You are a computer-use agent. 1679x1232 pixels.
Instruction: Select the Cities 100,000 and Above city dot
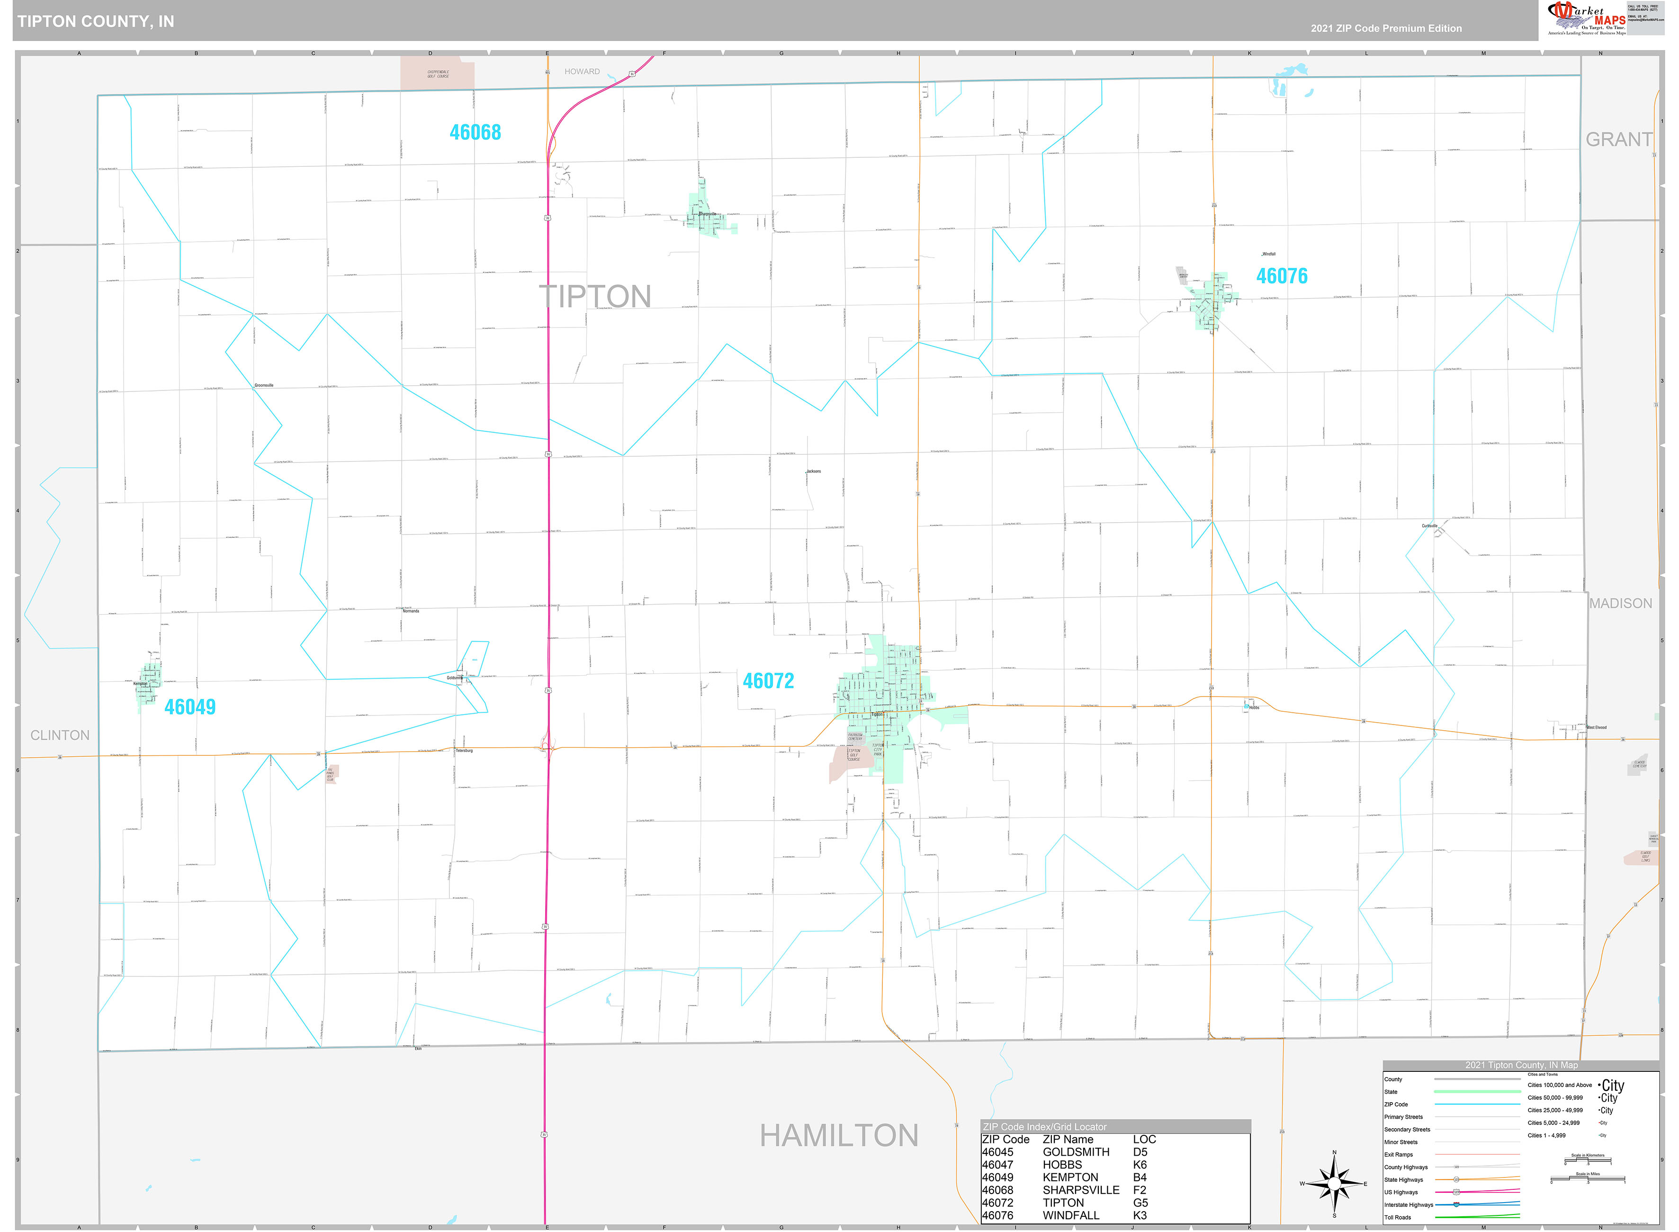click(1600, 1085)
